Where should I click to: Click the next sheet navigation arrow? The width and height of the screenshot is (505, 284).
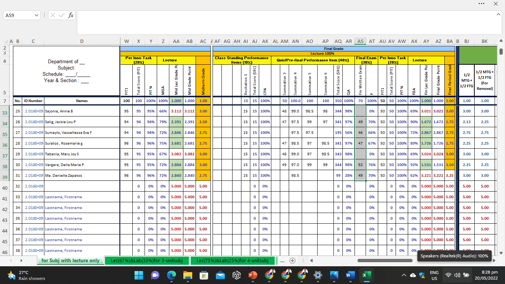point(21,261)
